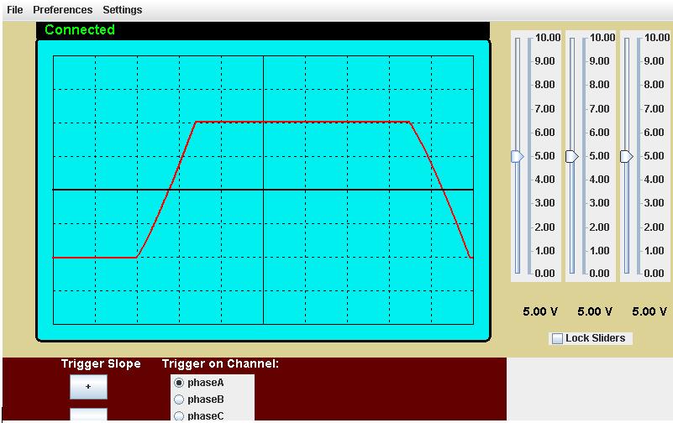This screenshot has height=423, width=673.
Task: Select the phaseC trigger channel
Action: (x=179, y=415)
